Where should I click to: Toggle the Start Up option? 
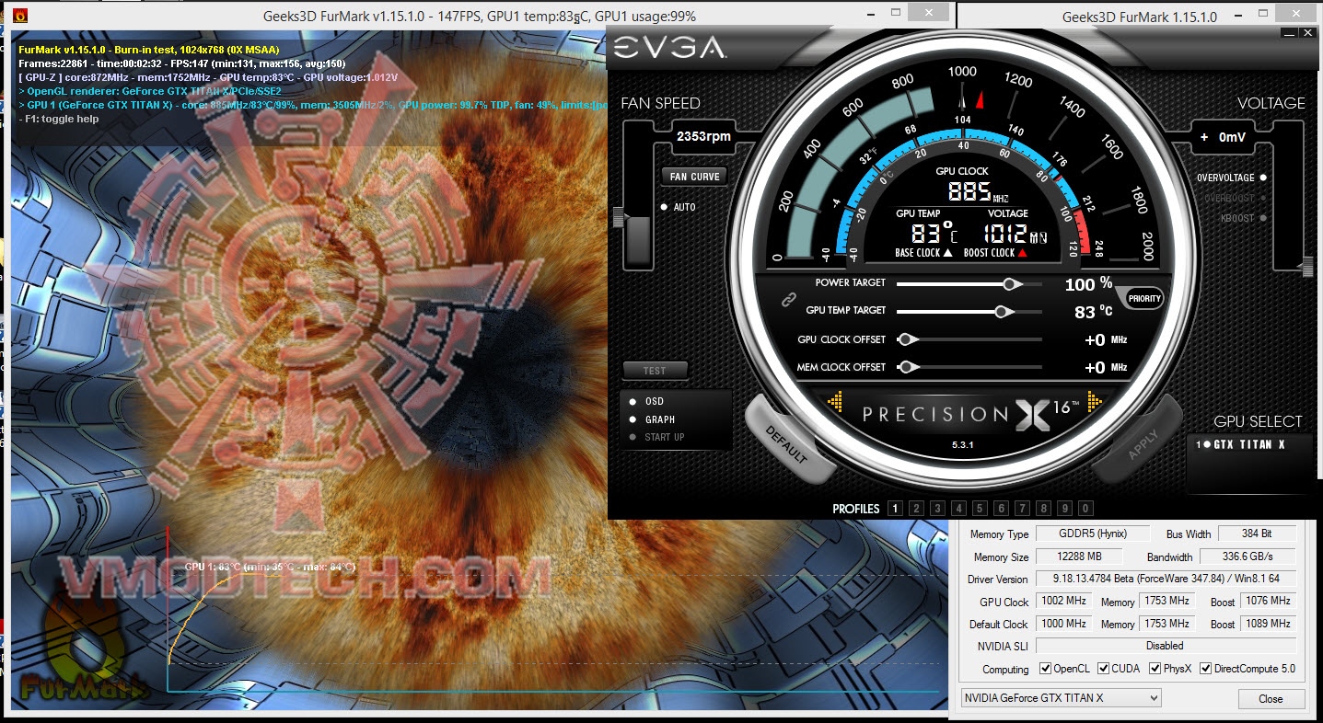point(656,437)
